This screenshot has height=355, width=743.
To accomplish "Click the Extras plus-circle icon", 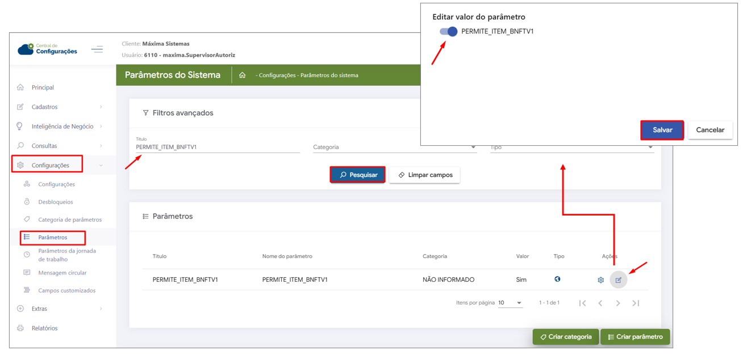I will point(20,308).
